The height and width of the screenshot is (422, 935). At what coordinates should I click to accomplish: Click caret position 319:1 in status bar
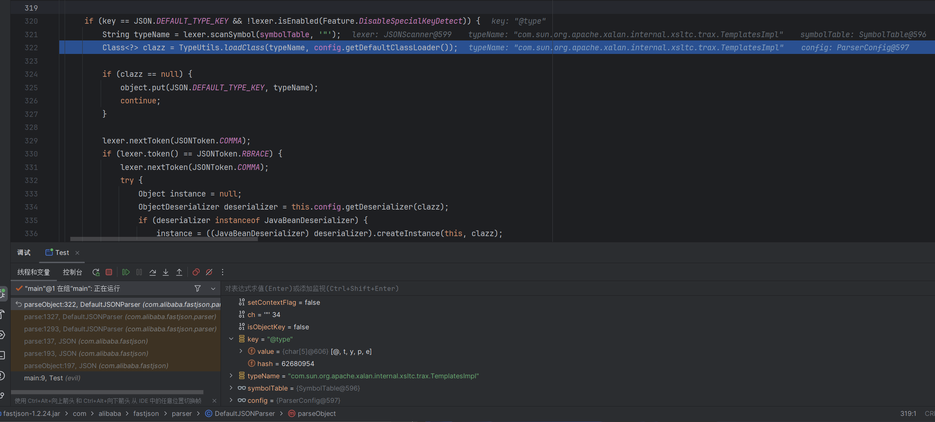pos(908,413)
